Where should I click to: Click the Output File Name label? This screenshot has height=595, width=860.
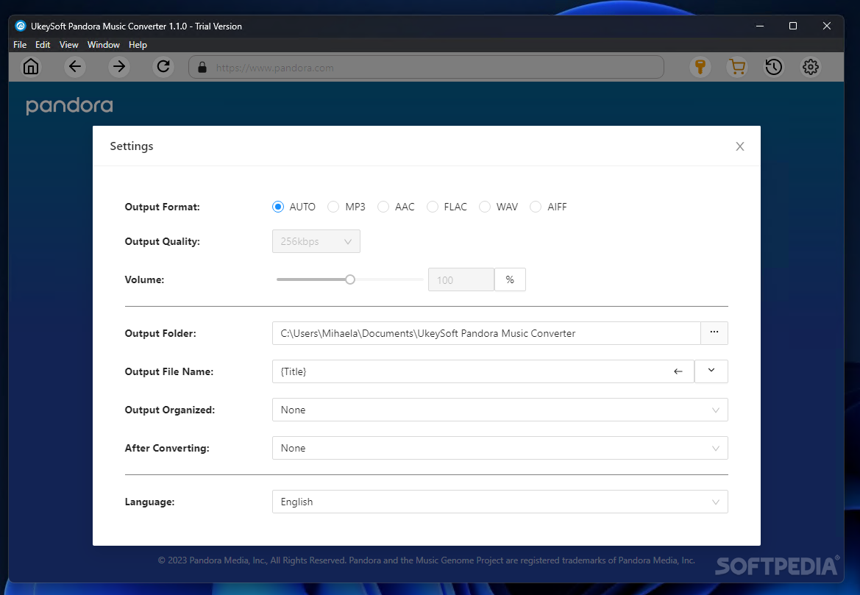169,372
